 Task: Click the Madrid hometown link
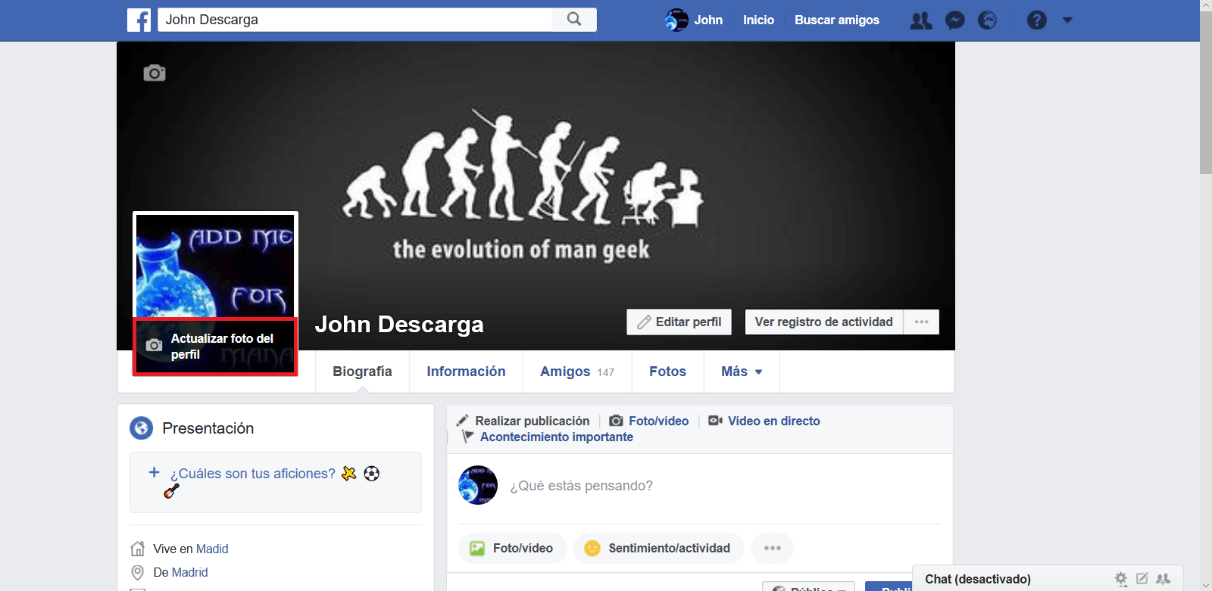click(x=189, y=572)
